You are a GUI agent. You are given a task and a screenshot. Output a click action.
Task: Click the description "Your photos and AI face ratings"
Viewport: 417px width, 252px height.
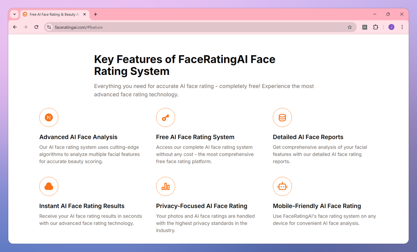point(205,223)
